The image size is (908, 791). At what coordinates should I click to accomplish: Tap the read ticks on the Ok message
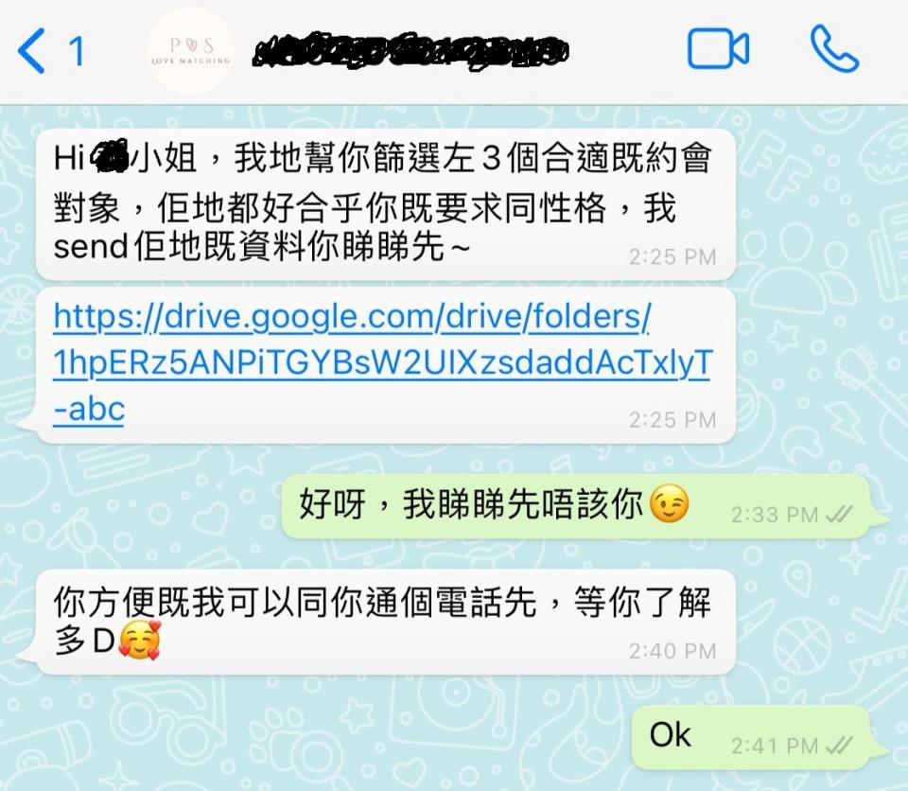pos(839,746)
